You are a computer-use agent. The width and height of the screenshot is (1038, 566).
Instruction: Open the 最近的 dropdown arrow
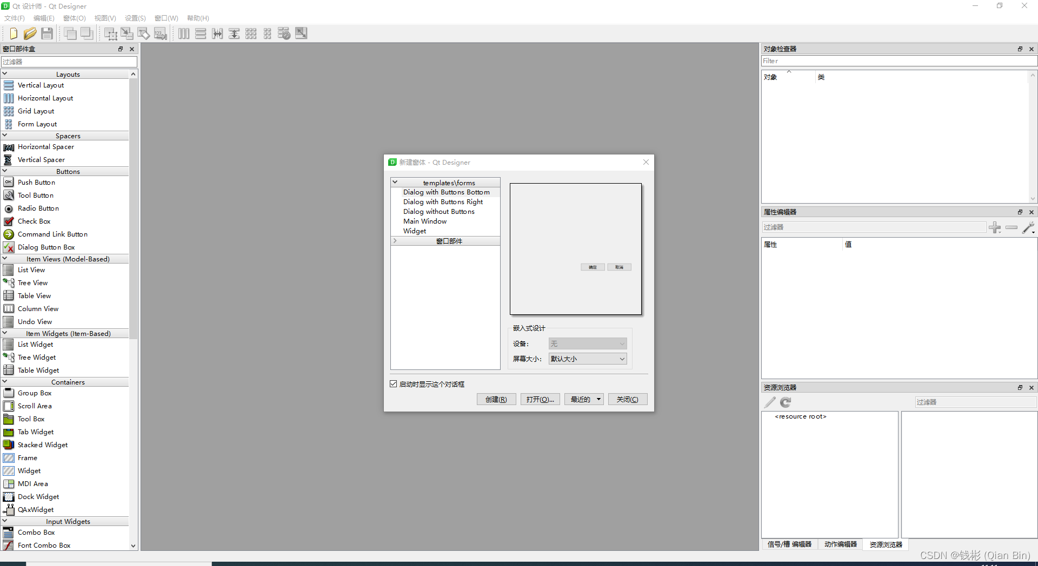[x=598, y=400]
